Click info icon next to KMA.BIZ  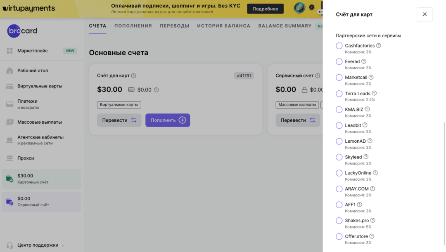[368, 109]
